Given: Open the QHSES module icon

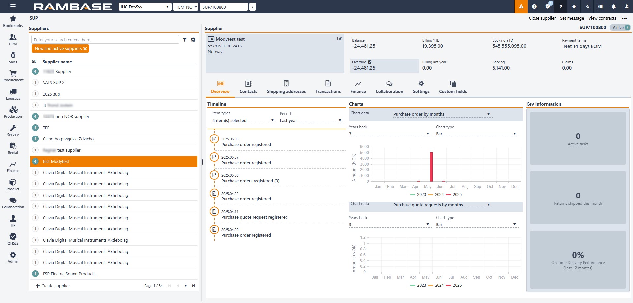Looking at the screenshot, I should [13, 237].
